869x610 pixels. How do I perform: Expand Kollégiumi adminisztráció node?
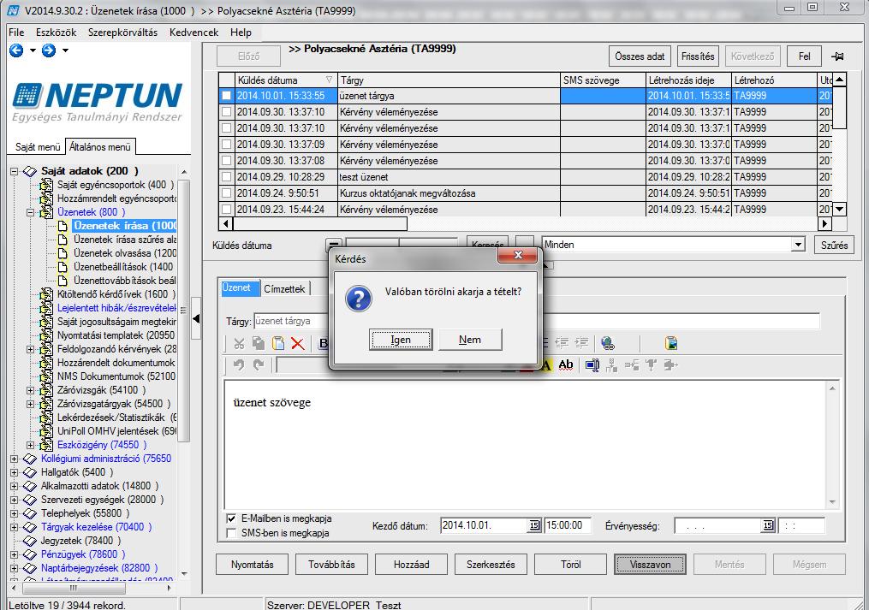(15, 459)
